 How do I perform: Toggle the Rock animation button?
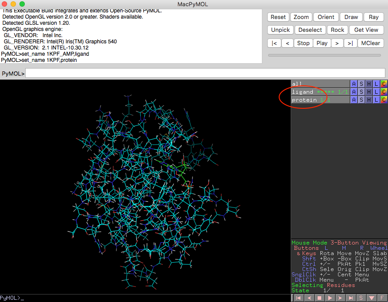pos(338,30)
